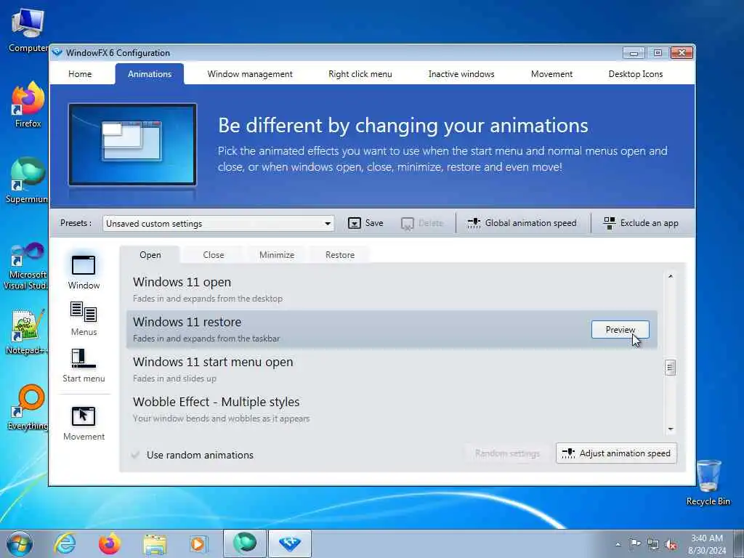744x558 pixels.
Task: Open Global animation speed settings
Action: pyautogui.click(x=522, y=223)
